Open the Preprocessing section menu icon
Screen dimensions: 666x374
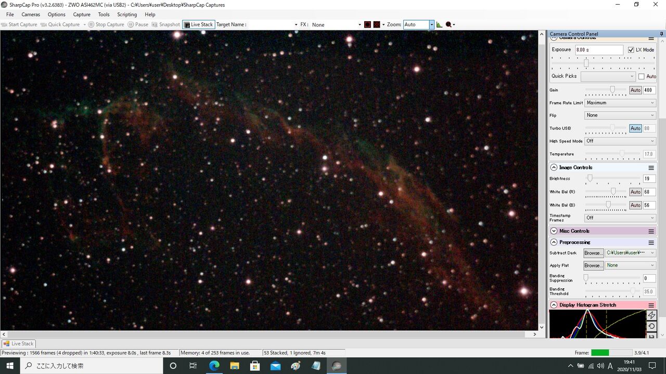tap(651, 243)
